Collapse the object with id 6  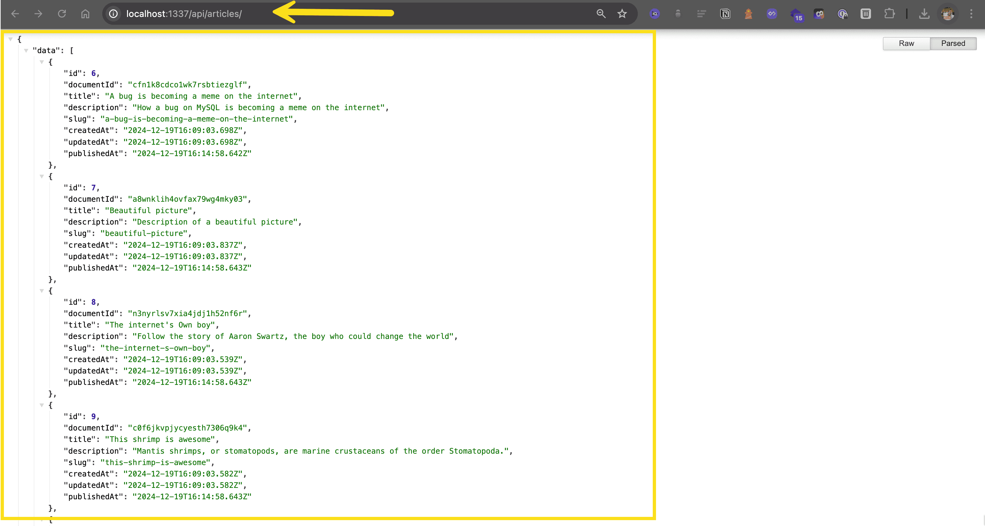pos(42,62)
